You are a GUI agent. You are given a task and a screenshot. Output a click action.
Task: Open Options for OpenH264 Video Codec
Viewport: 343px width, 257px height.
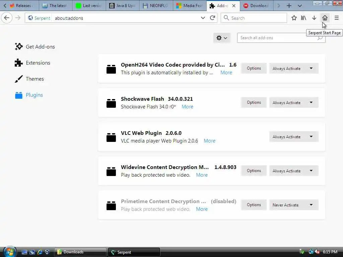[254, 68]
